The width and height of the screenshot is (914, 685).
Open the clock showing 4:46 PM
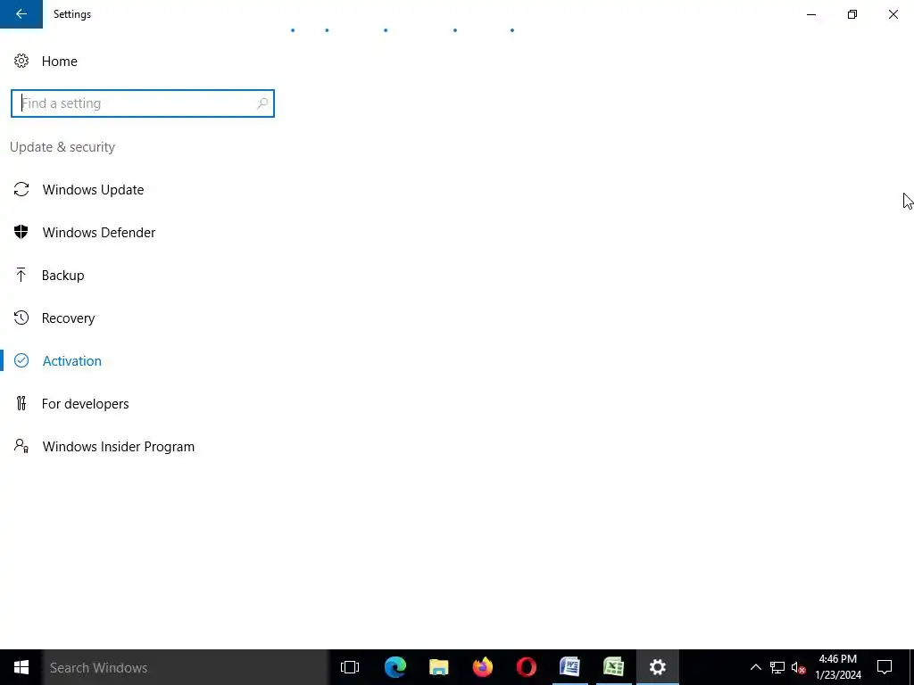(x=838, y=667)
